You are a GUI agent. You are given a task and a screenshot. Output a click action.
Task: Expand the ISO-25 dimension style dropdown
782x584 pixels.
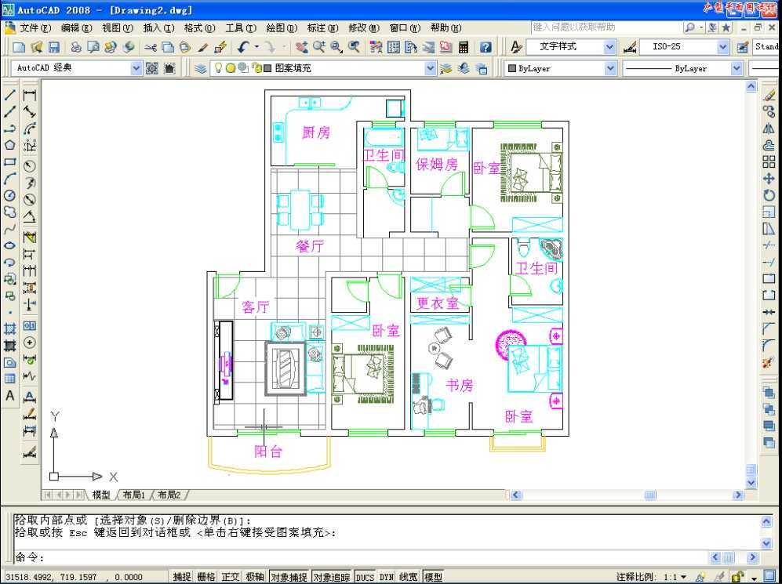point(723,47)
